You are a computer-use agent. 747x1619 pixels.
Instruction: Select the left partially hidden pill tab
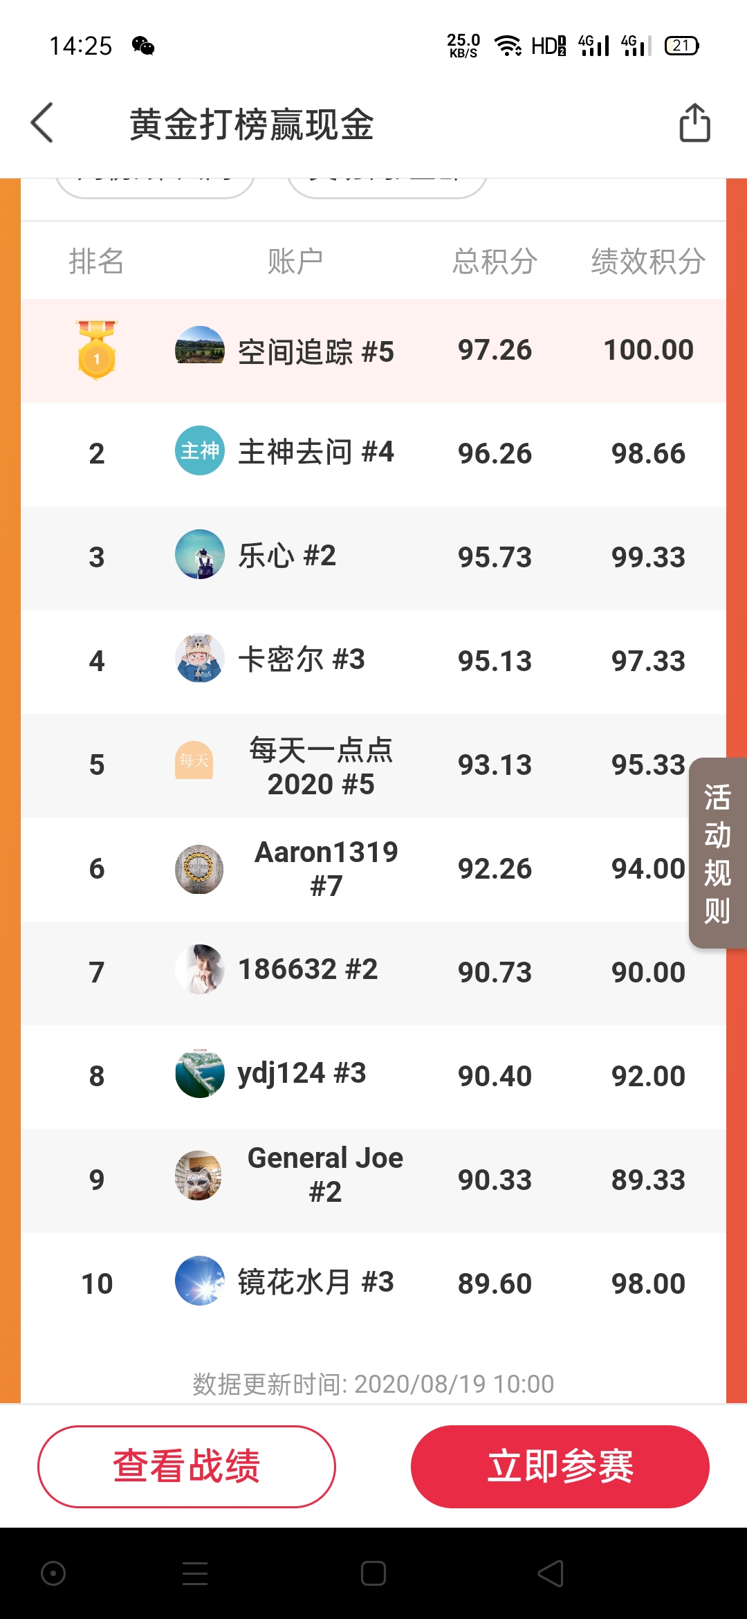tap(156, 185)
